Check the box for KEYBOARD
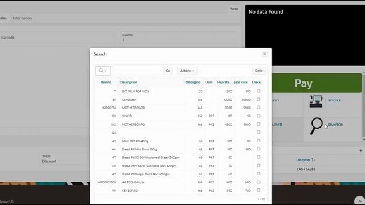Screen dimensions: 365x205 click(x=258, y=190)
